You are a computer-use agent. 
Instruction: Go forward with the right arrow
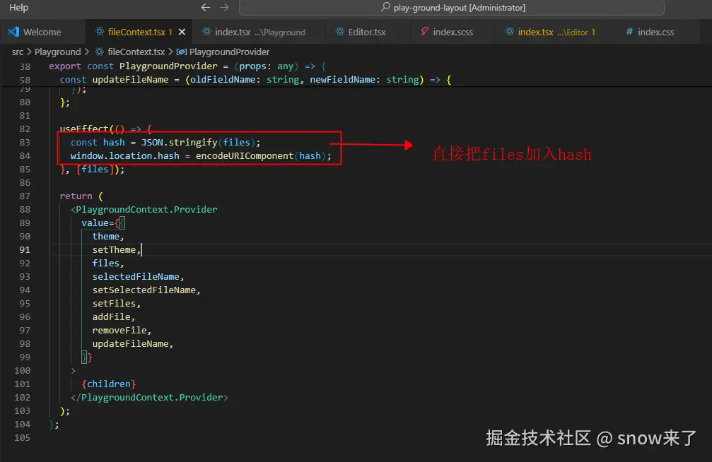224,7
